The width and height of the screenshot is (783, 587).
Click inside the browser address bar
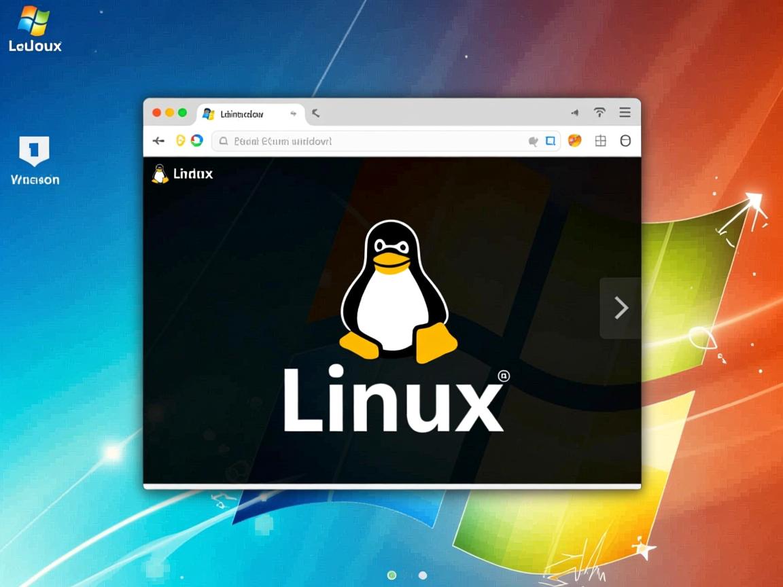[374, 141]
